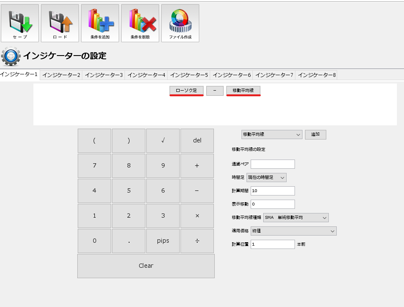Switch to the インジケーター5 tab

click(188, 75)
